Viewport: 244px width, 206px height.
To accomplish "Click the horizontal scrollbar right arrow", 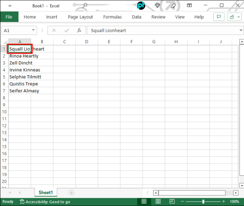I will (236, 193).
